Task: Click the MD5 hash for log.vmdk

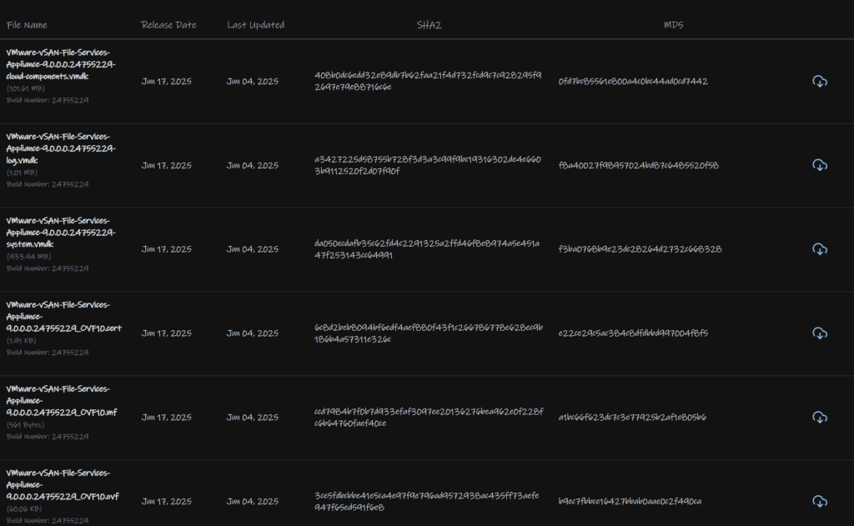Action: tap(638, 166)
